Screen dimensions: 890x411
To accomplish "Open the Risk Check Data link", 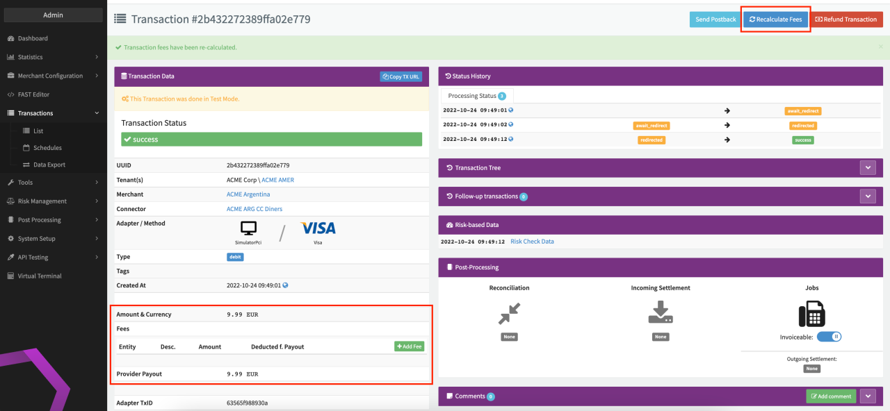I will coord(532,242).
